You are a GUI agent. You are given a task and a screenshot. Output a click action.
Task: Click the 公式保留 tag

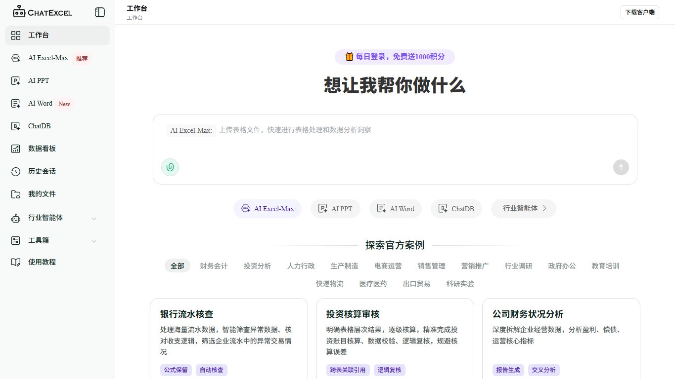point(176,370)
